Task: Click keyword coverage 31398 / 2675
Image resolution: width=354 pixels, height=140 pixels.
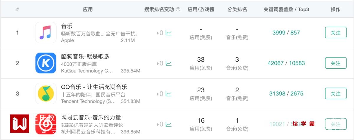Action: coord(286,94)
